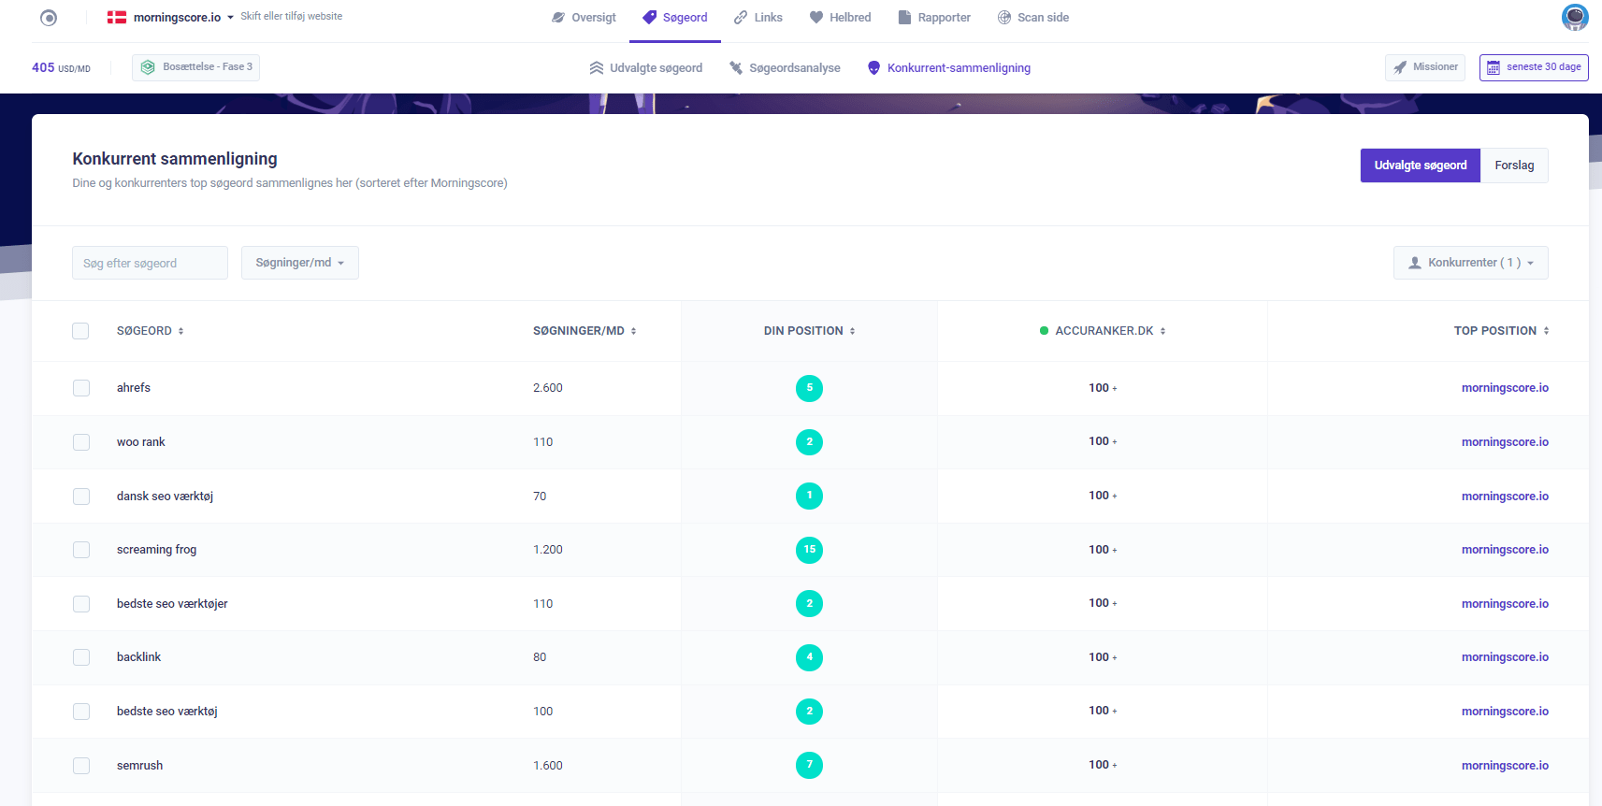Screen dimensions: 1602x806
Task: Check the screaming frog row checkbox
Action: [x=81, y=550]
